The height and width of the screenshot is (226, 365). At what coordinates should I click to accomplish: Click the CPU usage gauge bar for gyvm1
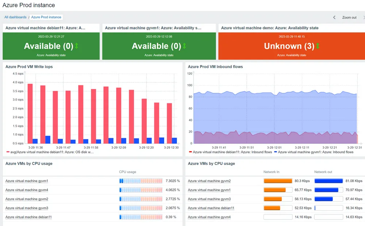pyautogui.click(x=141, y=181)
